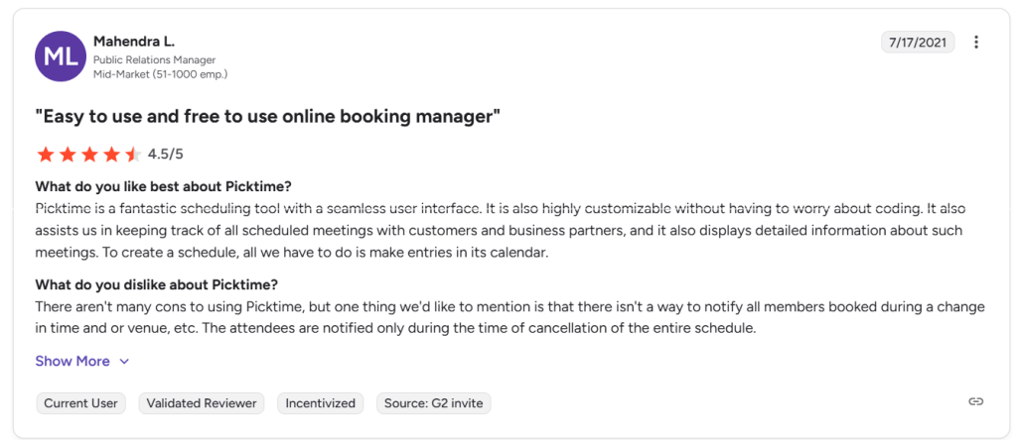Viewport: 1017px width, 440px height.
Task: Open the three-dot more options menu
Action: (x=976, y=42)
